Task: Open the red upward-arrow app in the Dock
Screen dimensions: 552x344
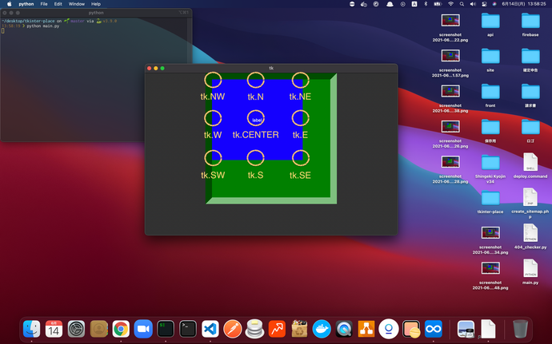Action: tap(277, 329)
